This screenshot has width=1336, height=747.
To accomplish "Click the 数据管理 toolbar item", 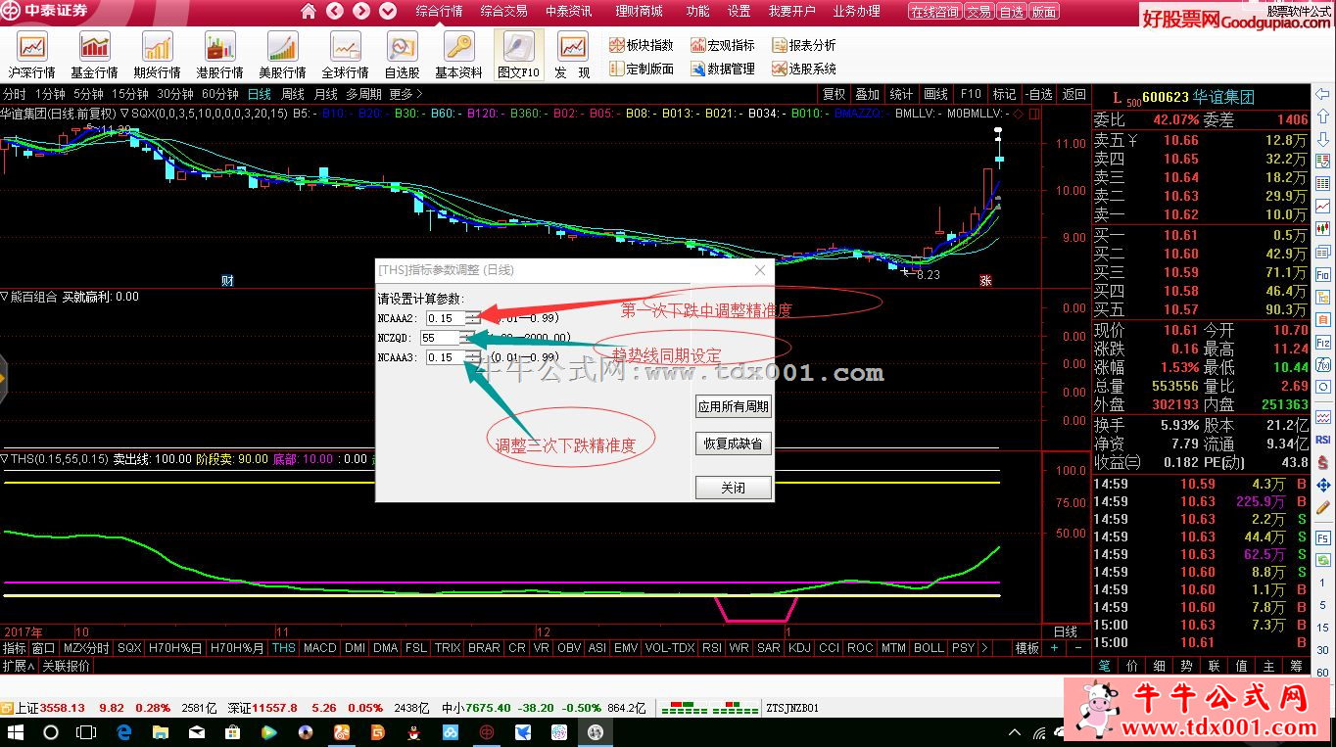I will point(723,69).
